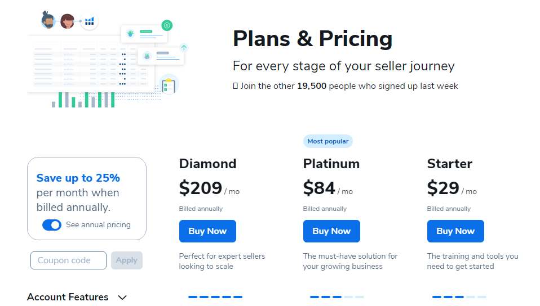Click the green dollar coin icon
This screenshot has width=540, height=306.
pyautogui.click(x=166, y=25)
